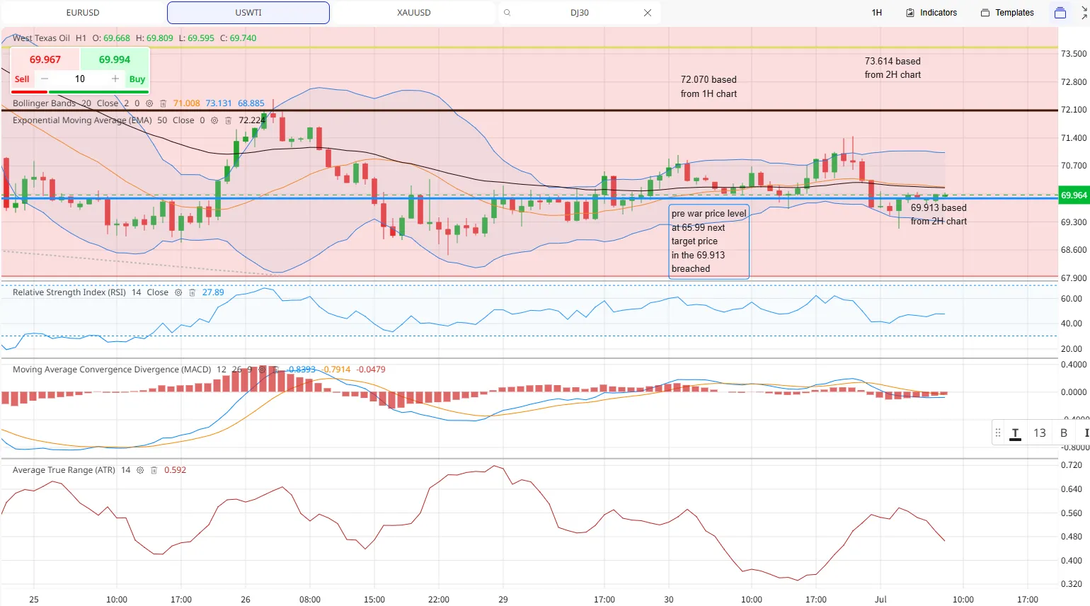Click the 69.994 buy price
This screenshot has height=606, width=1090.
(x=115, y=59)
